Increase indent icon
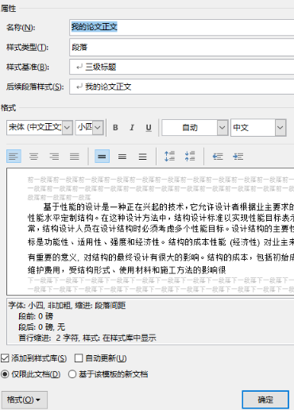The height and width of the screenshot is (410, 294). pyautogui.click(x=238, y=157)
